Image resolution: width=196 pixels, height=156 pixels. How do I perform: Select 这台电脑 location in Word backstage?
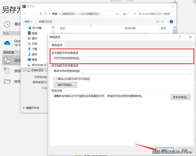click(12, 60)
